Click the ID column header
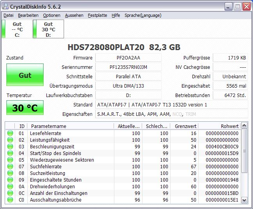The height and width of the screenshot is (209, 253). [21, 126]
